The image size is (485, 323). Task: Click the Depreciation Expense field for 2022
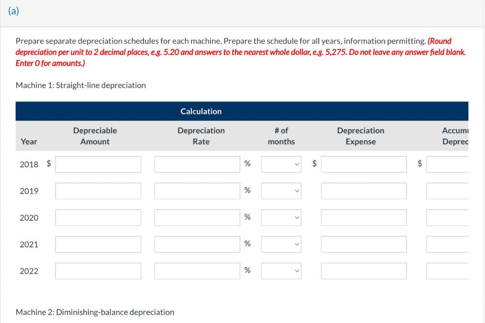pos(363,271)
